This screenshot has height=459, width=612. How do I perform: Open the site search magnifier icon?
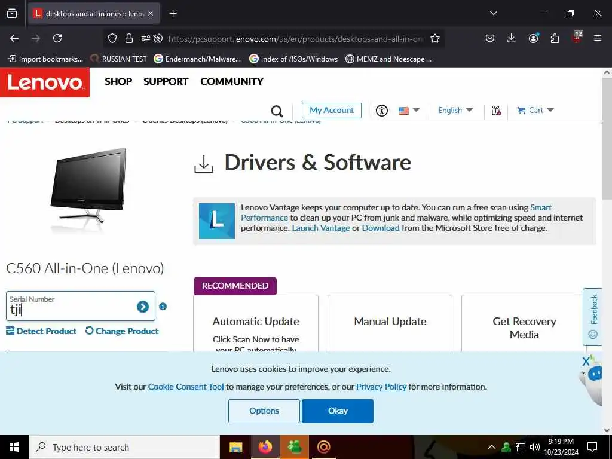click(x=277, y=111)
